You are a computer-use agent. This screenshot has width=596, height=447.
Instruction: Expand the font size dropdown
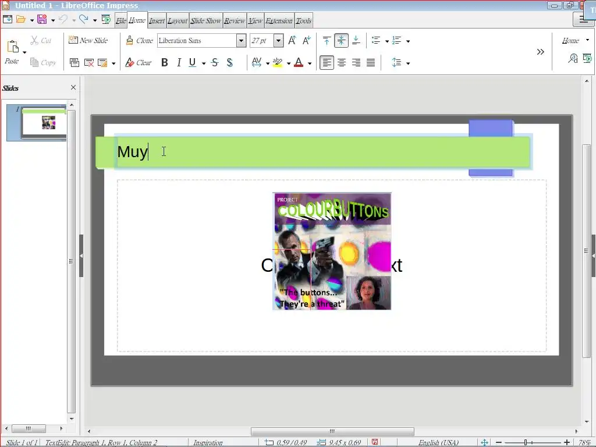pyautogui.click(x=278, y=40)
